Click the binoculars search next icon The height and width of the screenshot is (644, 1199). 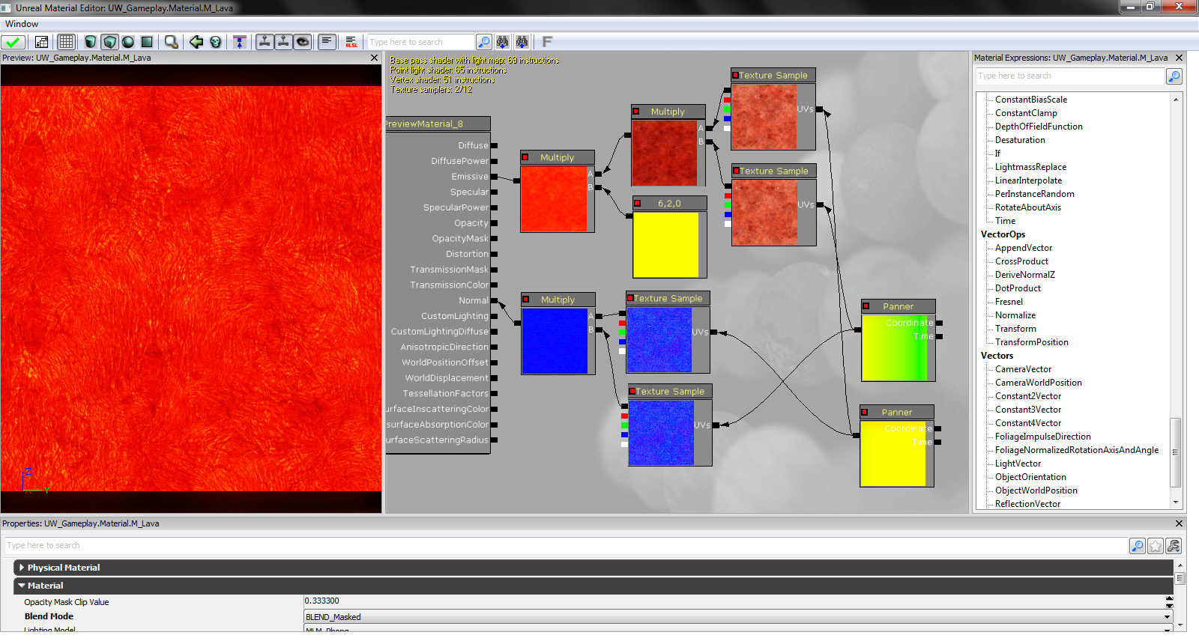[x=503, y=42]
